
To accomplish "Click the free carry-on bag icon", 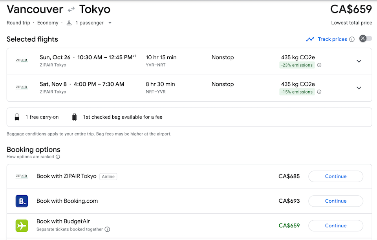I will [17, 117].
